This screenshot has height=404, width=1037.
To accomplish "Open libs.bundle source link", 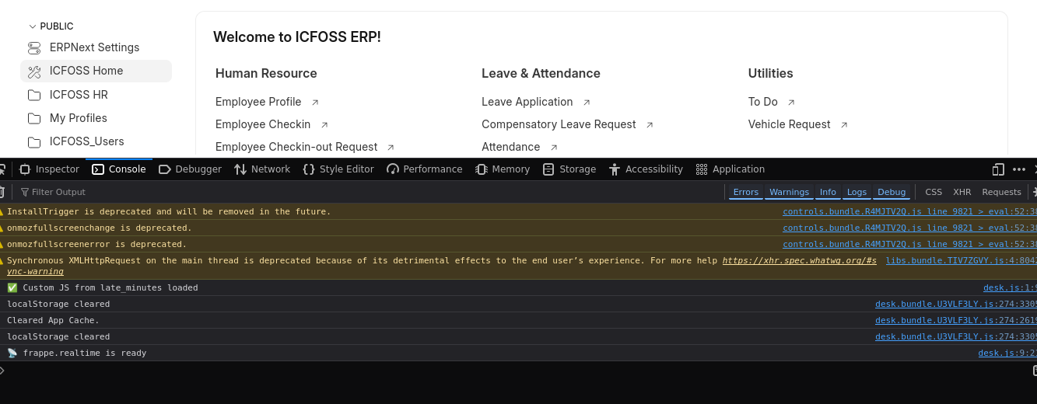I will point(962,261).
